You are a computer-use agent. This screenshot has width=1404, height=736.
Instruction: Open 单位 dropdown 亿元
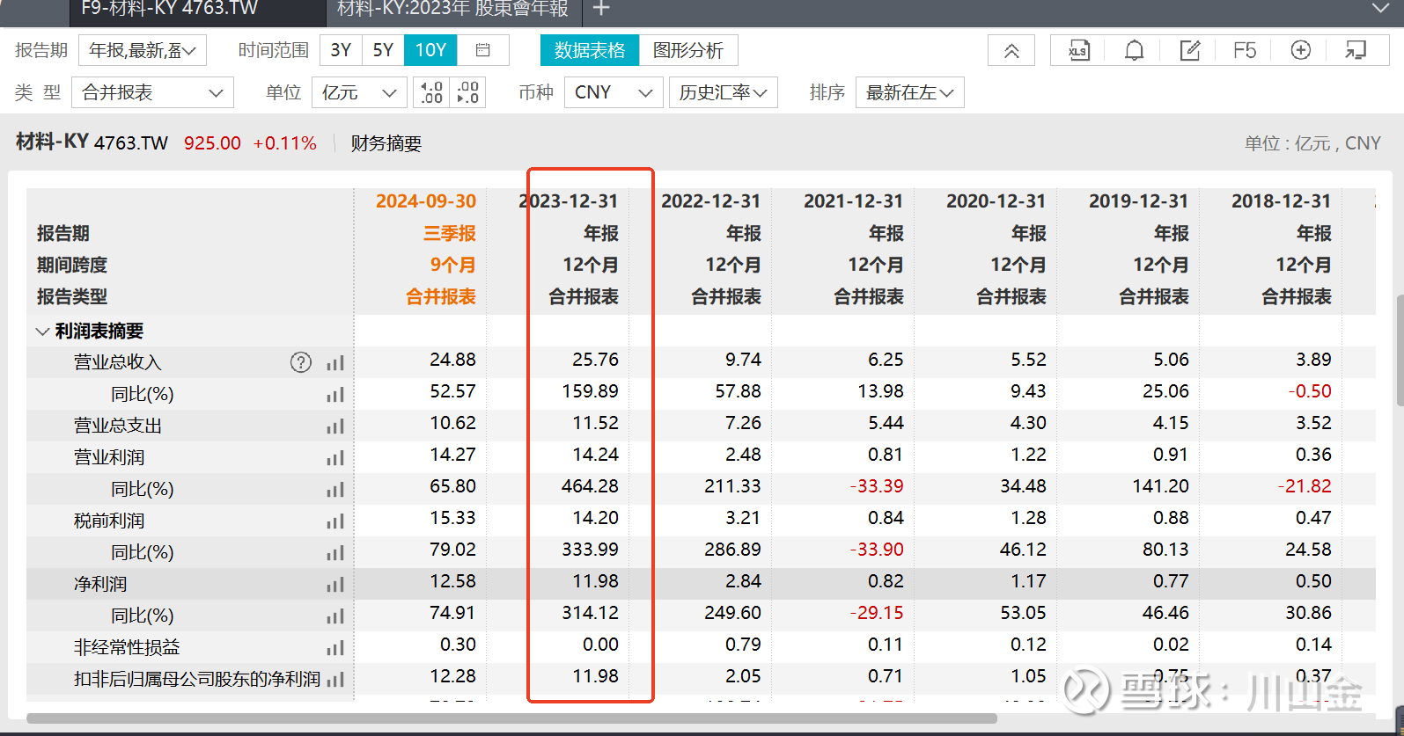pyautogui.click(x=359, y=92)
